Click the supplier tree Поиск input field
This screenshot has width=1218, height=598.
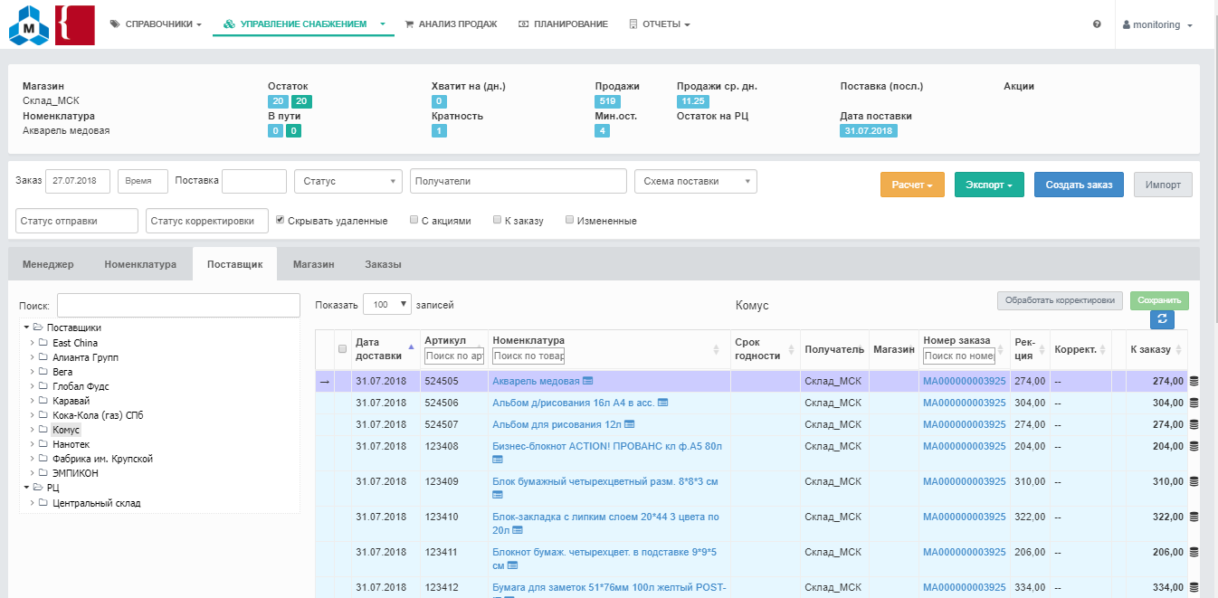pyautogui.click(x=178, y=306)
